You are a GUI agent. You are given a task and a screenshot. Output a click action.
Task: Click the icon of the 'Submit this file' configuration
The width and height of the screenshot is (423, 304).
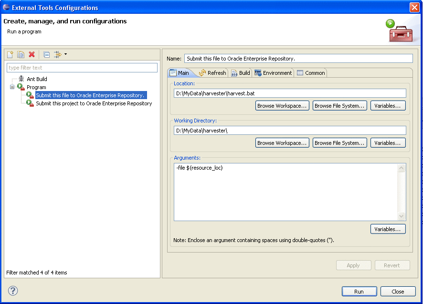(x=30, y=95)
